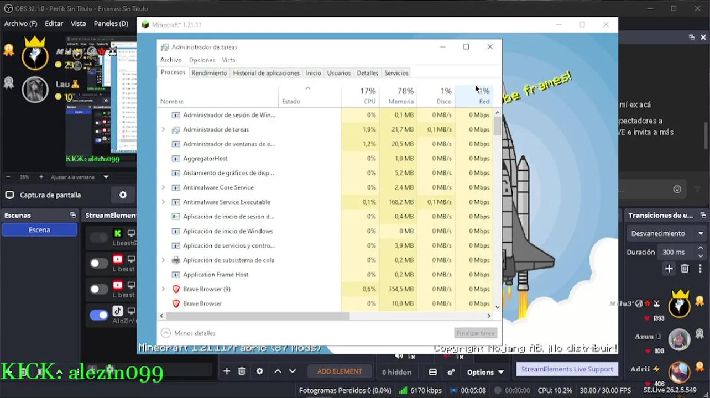Expand the Antimalware Core Service row

(x=163, y=187)
